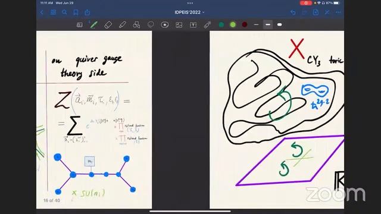The image size is (381, 214).
Task: Select the Highlighter tool
Action: coord(122,25)
